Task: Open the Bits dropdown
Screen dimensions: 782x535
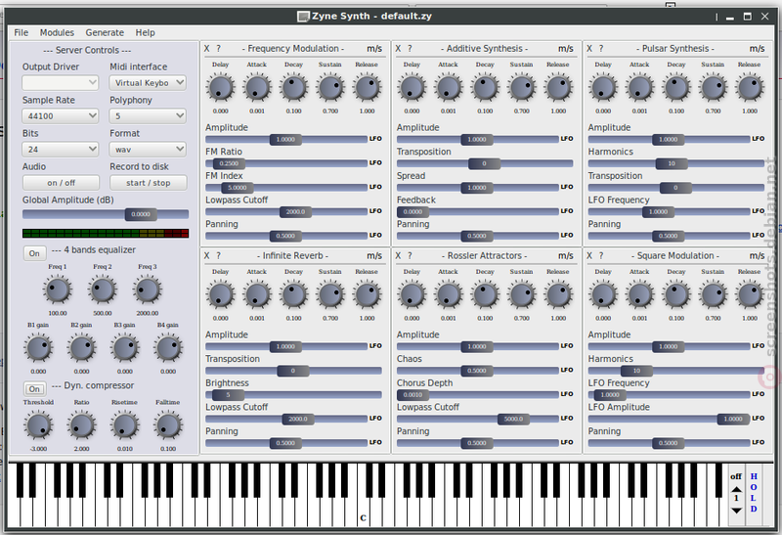Action: coord(61,149)
